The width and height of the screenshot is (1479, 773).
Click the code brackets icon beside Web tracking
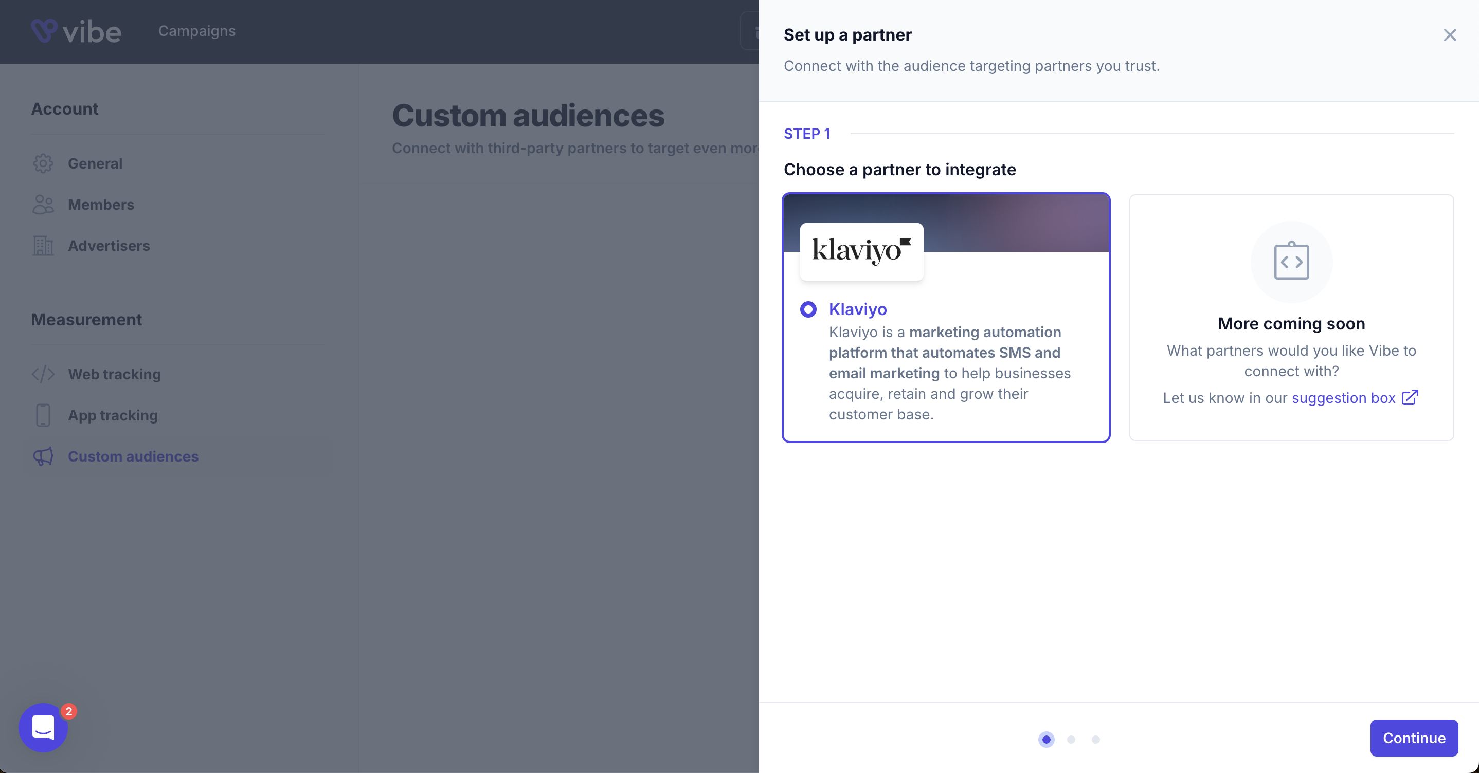(x=43, y=374)
